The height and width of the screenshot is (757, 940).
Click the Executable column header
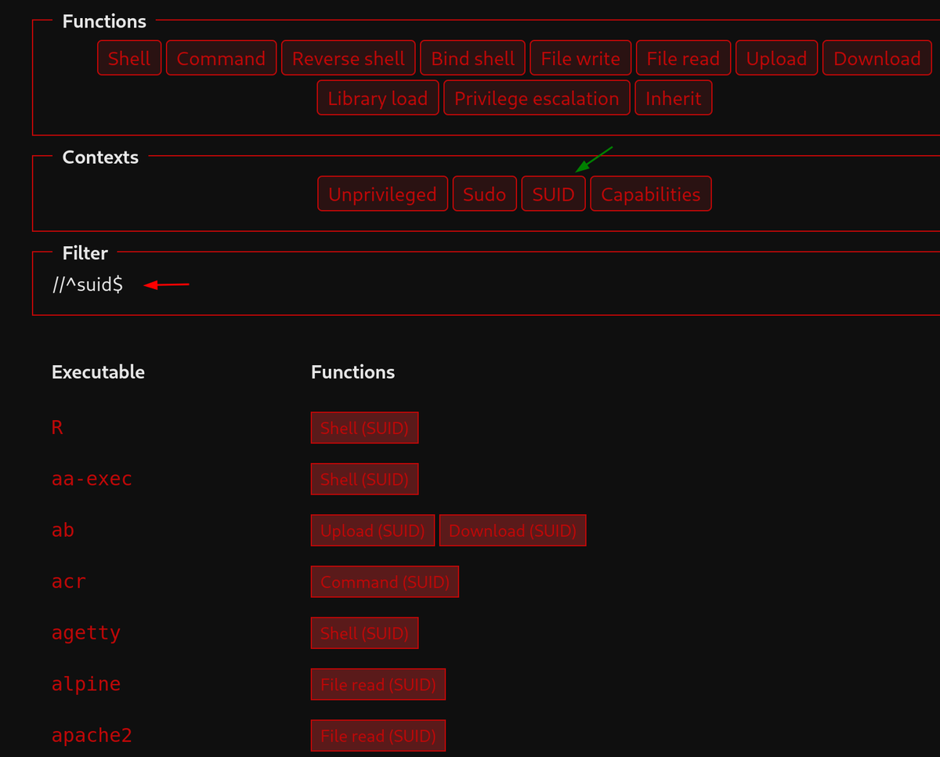click(x=98, y=371)
